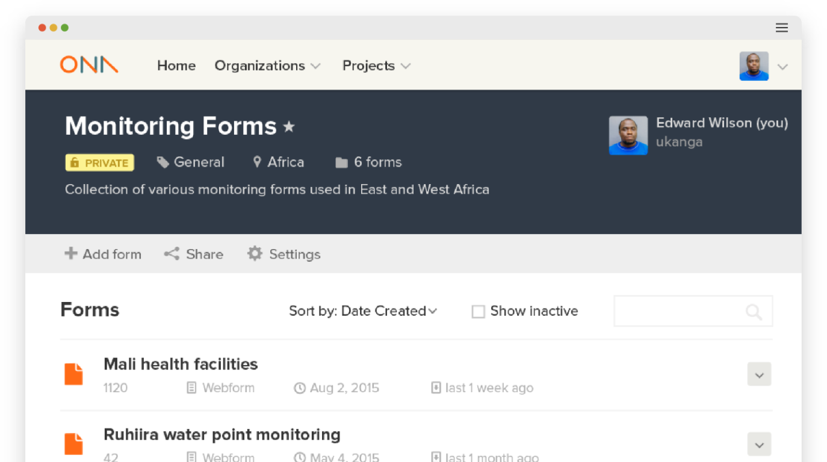Click the Add form button
827x462 pixels.
tap(103, 254)
